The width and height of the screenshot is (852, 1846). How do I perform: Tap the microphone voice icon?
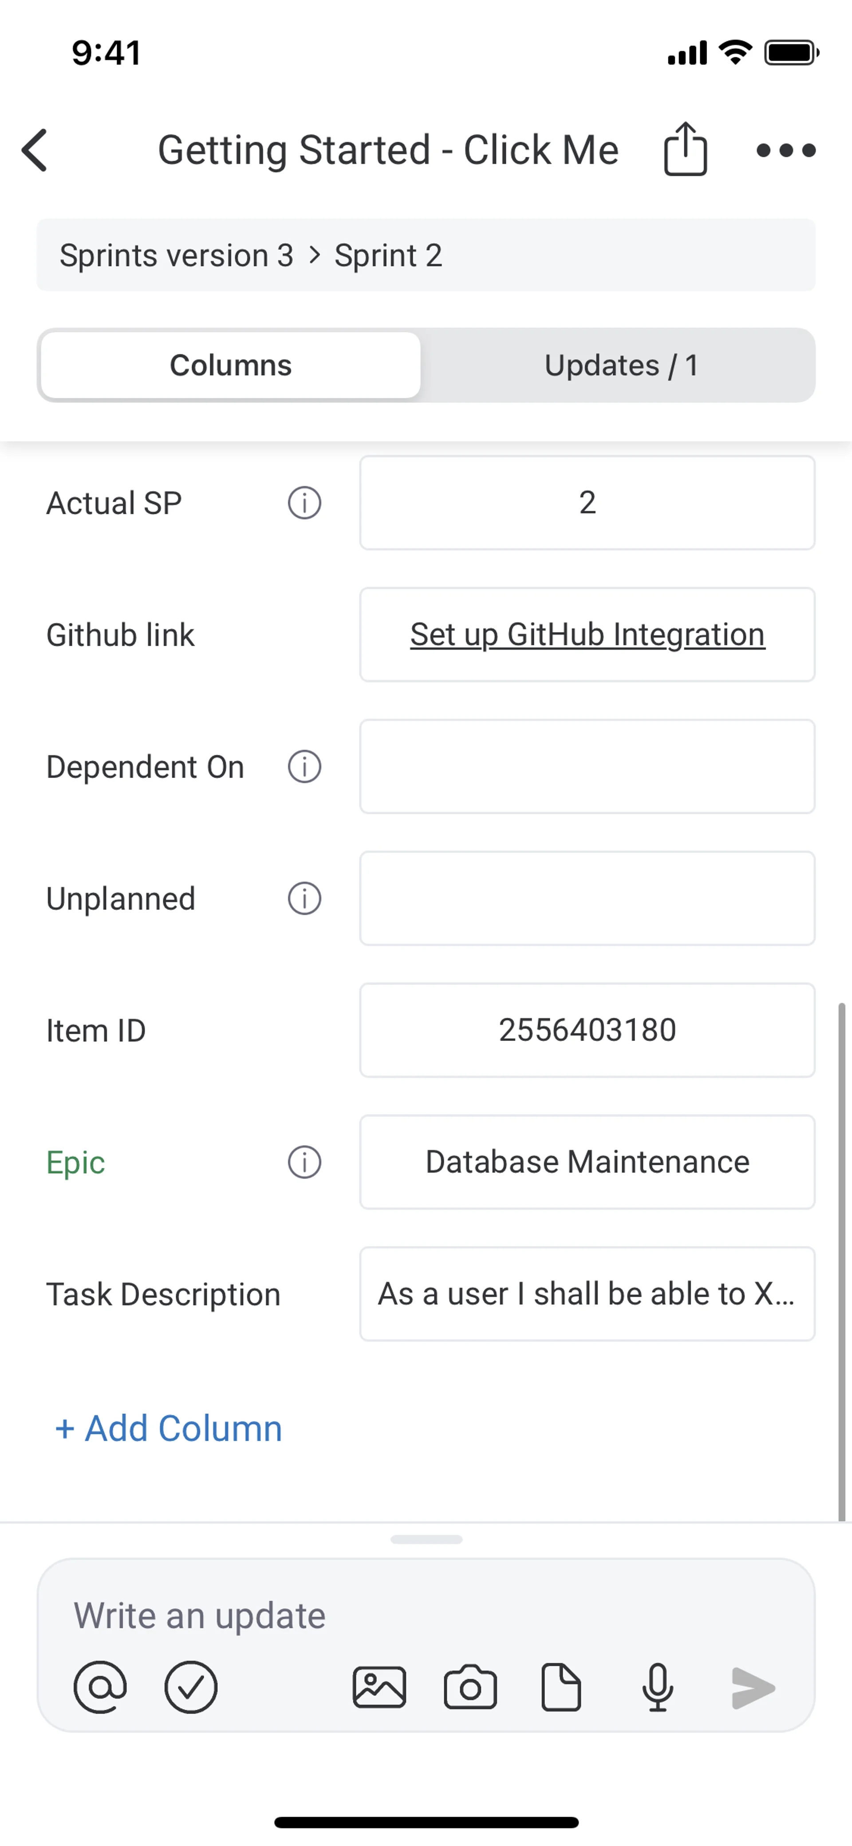(x=657, y=1687)
